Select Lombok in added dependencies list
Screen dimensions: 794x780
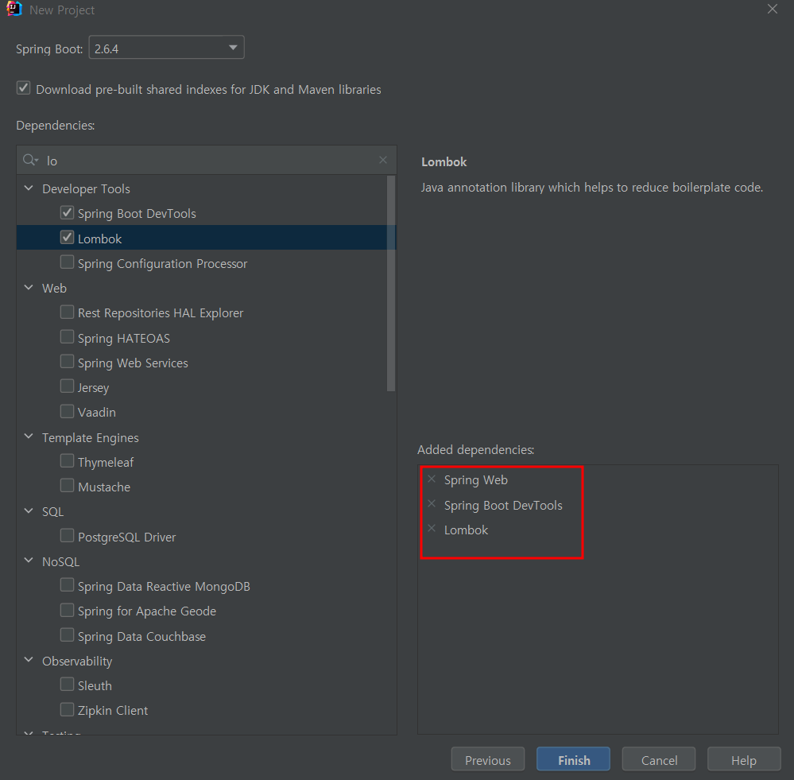[466, 530]
